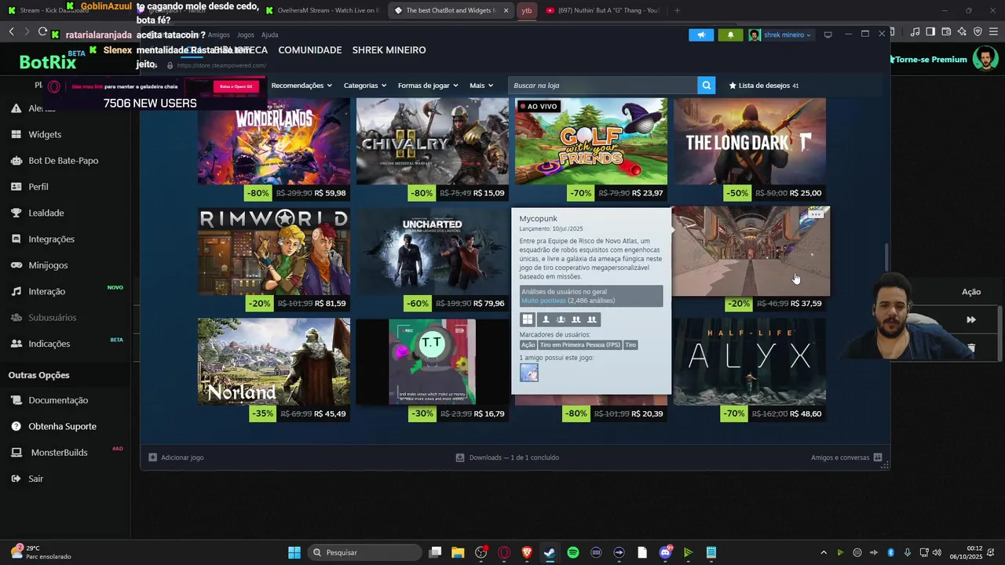Open the Norland game thumbnail
The image size is (1005, 565).
(x=274, y=362)
